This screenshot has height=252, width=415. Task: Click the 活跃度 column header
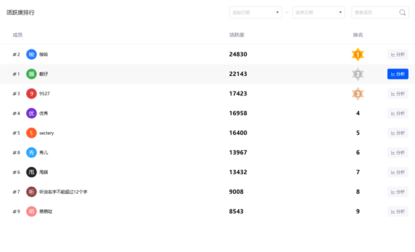pos(236,35)
